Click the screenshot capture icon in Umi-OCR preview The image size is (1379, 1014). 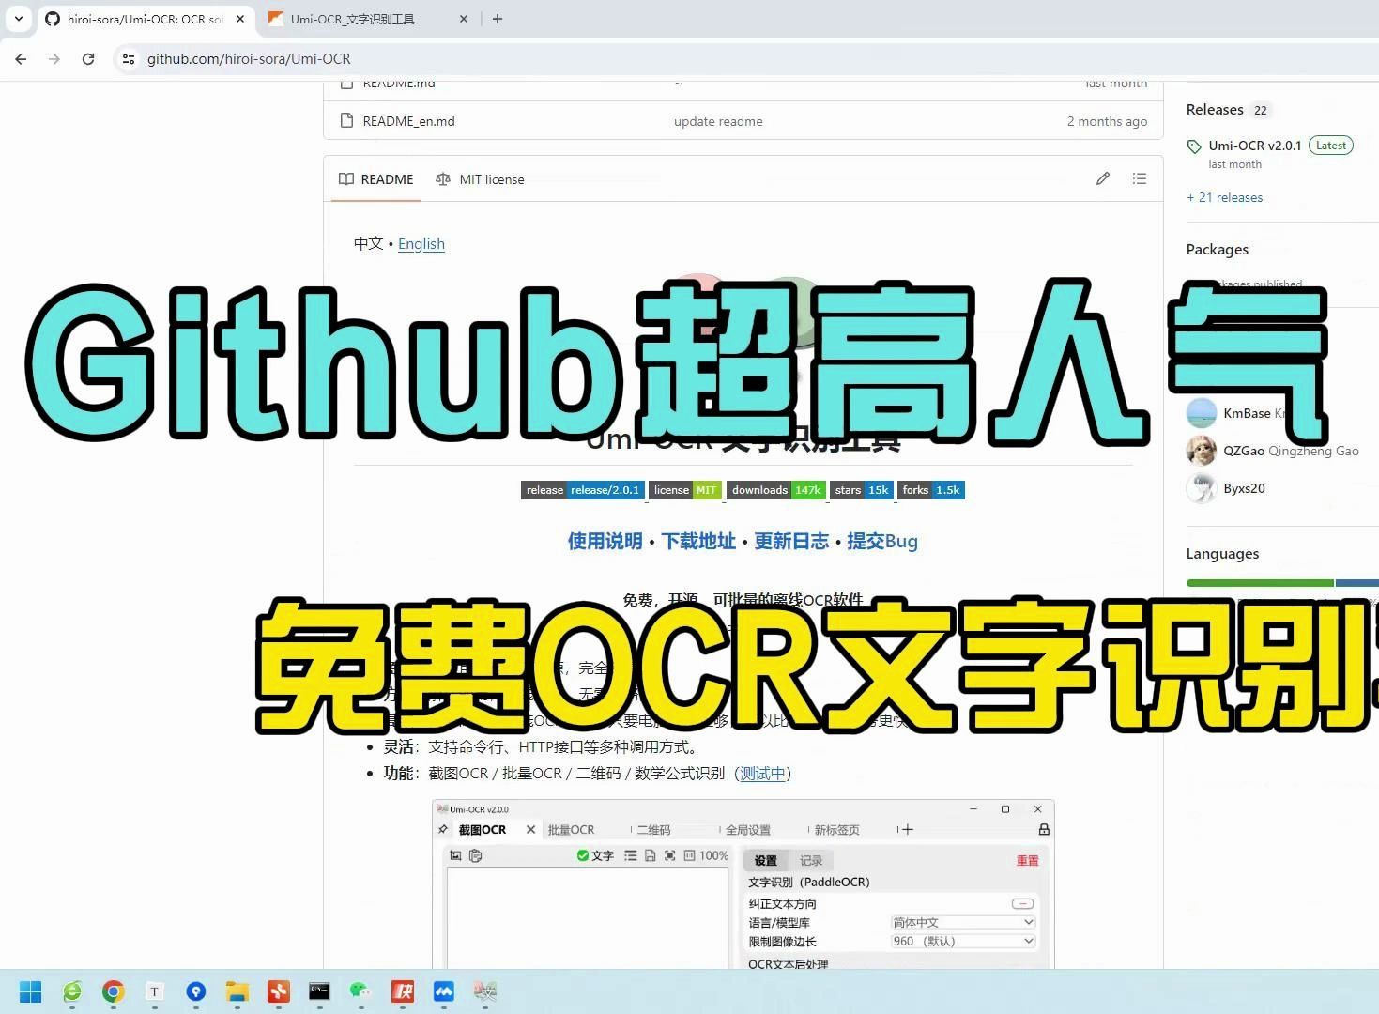(456, 855)
